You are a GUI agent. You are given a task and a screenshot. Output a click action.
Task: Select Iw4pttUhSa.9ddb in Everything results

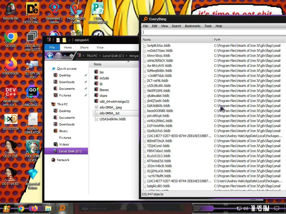coord(159,45)
